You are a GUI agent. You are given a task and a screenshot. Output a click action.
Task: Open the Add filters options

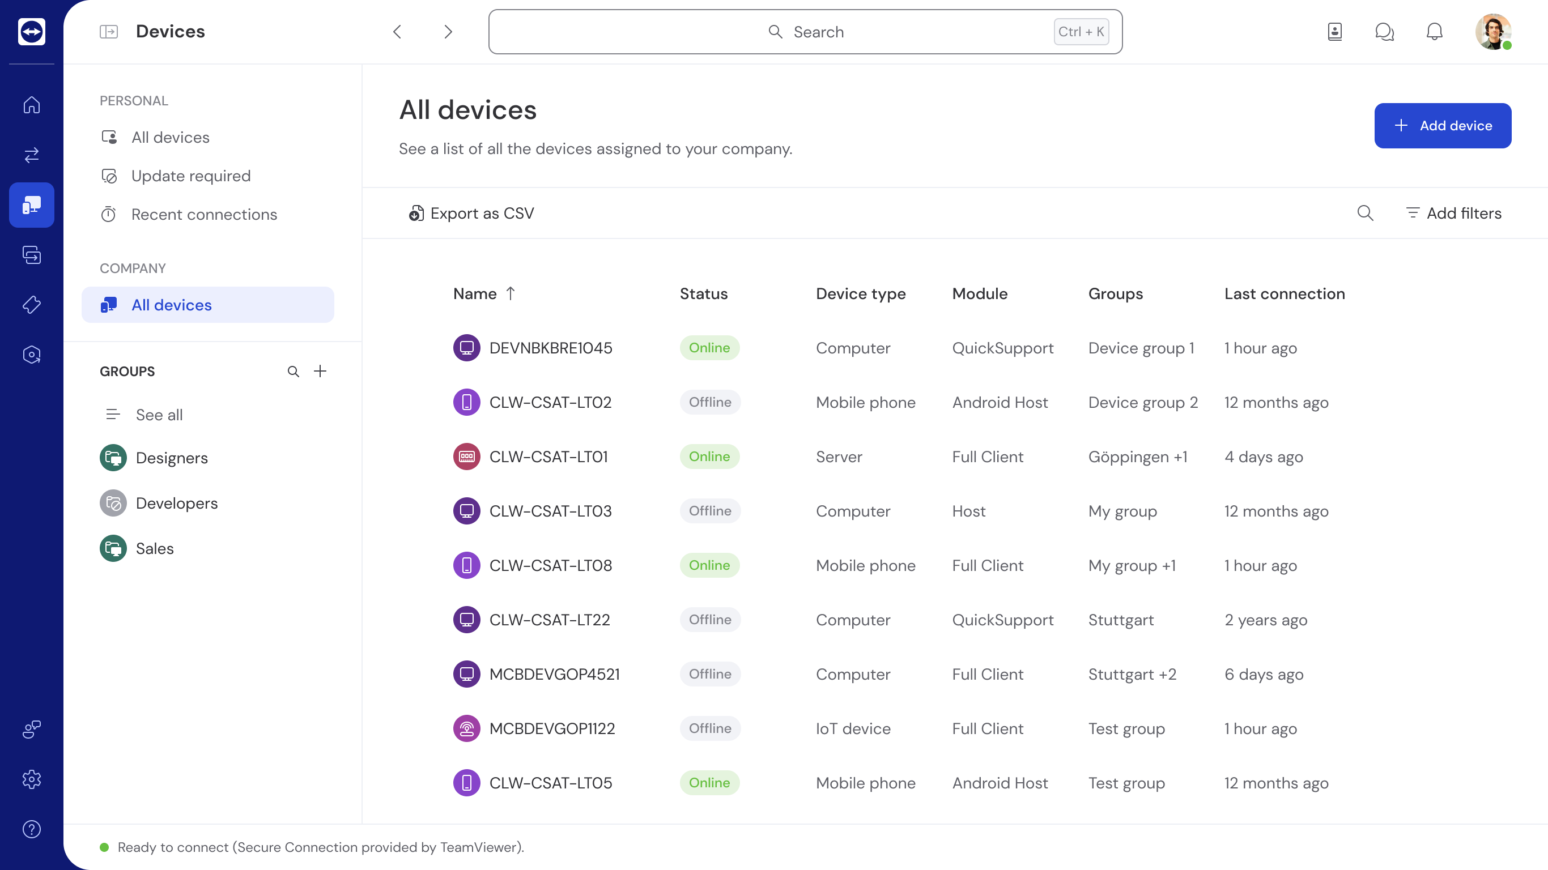point(1453,214)
